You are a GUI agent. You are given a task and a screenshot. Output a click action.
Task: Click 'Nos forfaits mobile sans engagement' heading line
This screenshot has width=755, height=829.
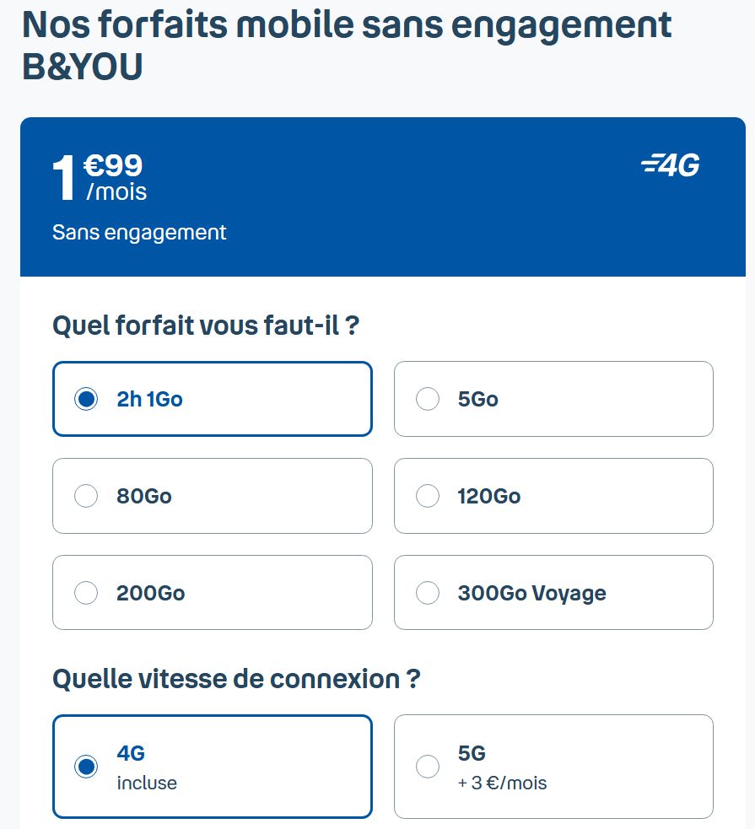pyautogui.click(x=347, y=25)
